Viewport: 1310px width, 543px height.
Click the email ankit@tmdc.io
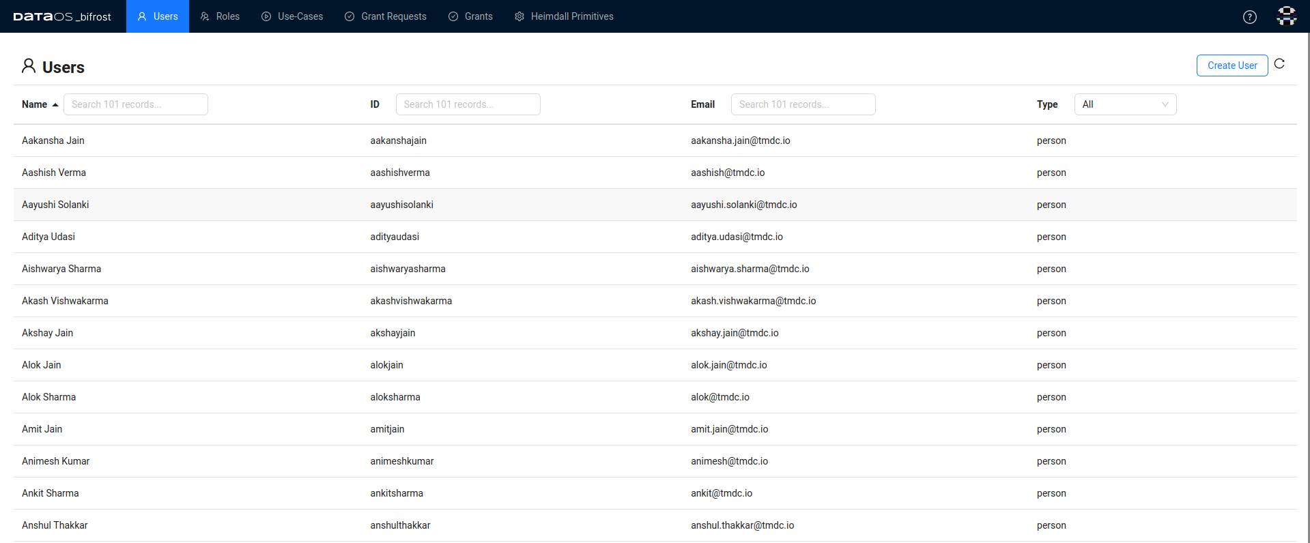(722, 493)
